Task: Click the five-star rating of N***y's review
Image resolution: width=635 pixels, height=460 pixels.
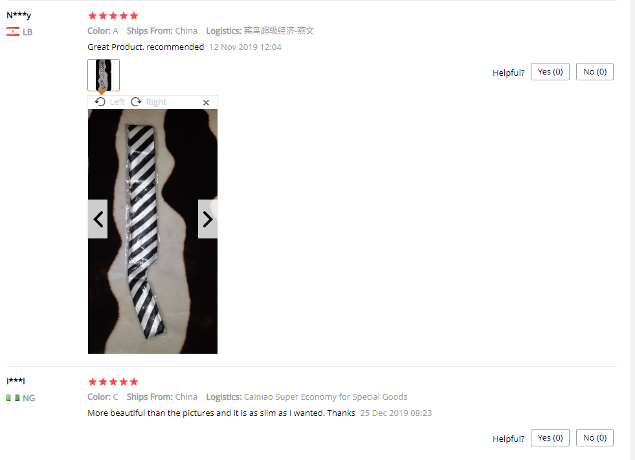Action: point(113,16)
